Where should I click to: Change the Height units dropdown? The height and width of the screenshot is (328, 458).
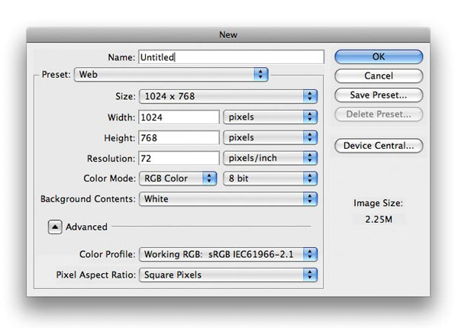(269, 138)
